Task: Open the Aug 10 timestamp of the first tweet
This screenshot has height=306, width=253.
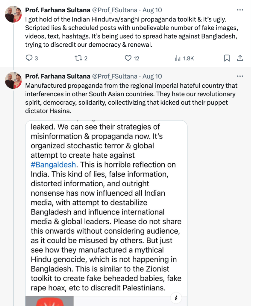Action: [x=152, y=10]
